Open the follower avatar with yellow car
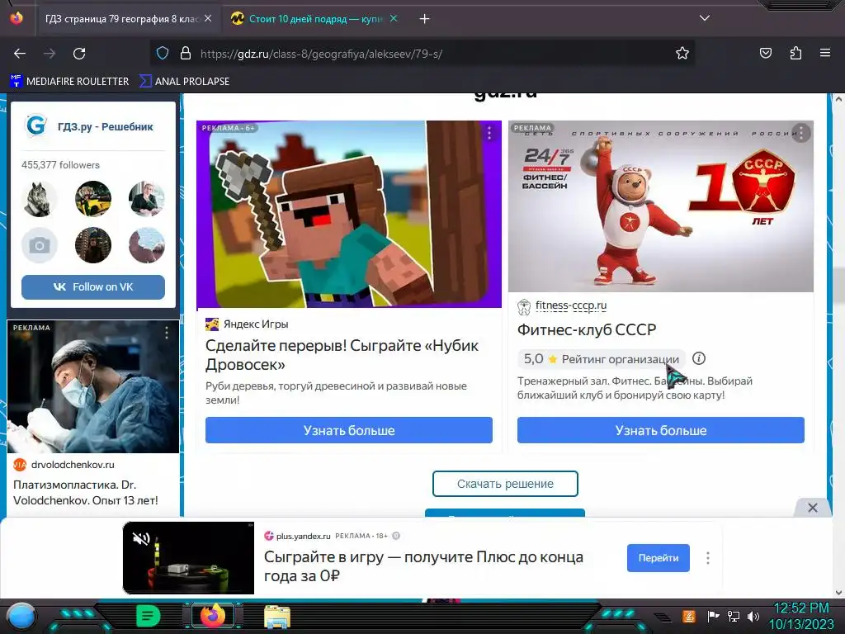The width and height of the screenshot is (845, 634). tap(93, 198)
